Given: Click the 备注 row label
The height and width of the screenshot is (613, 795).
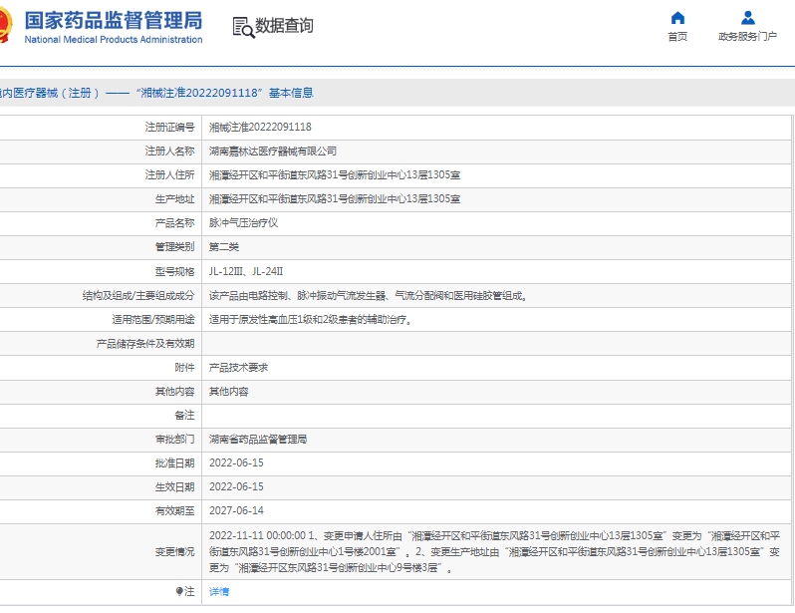Looking at the screenshot, I should pos(184,415).
